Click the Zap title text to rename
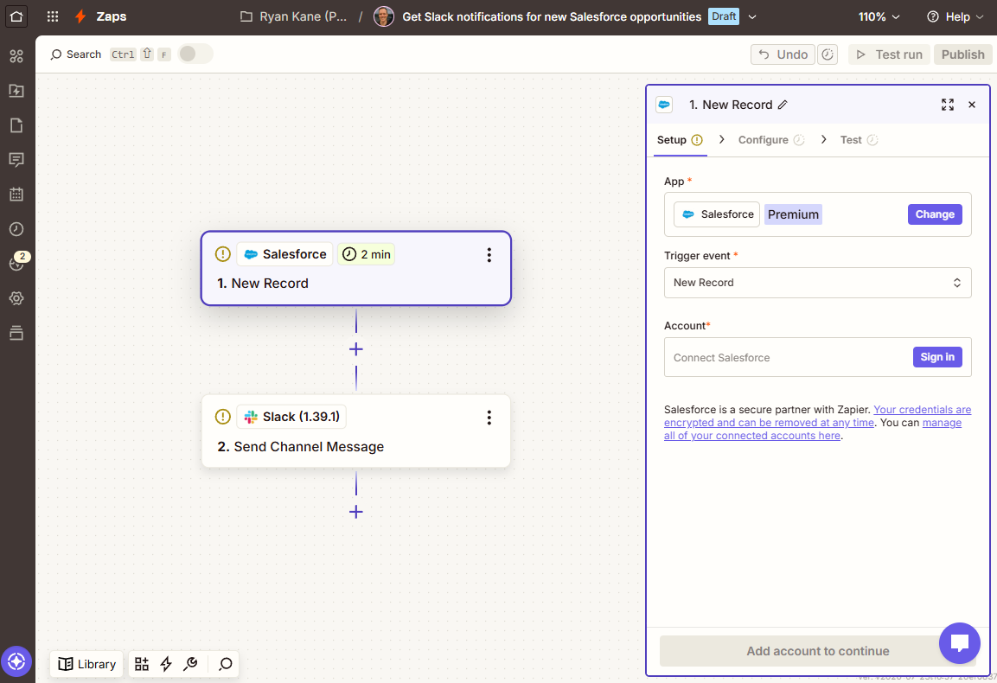 click(552, 16)
